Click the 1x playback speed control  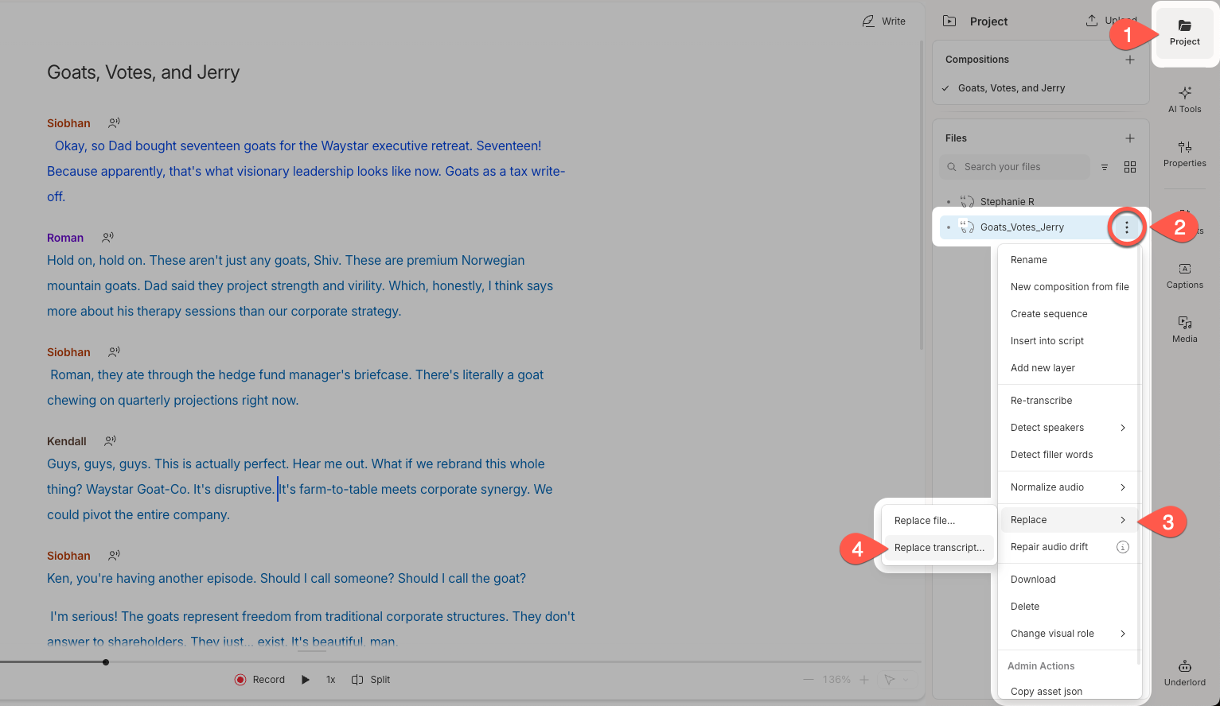pos(330,679)
